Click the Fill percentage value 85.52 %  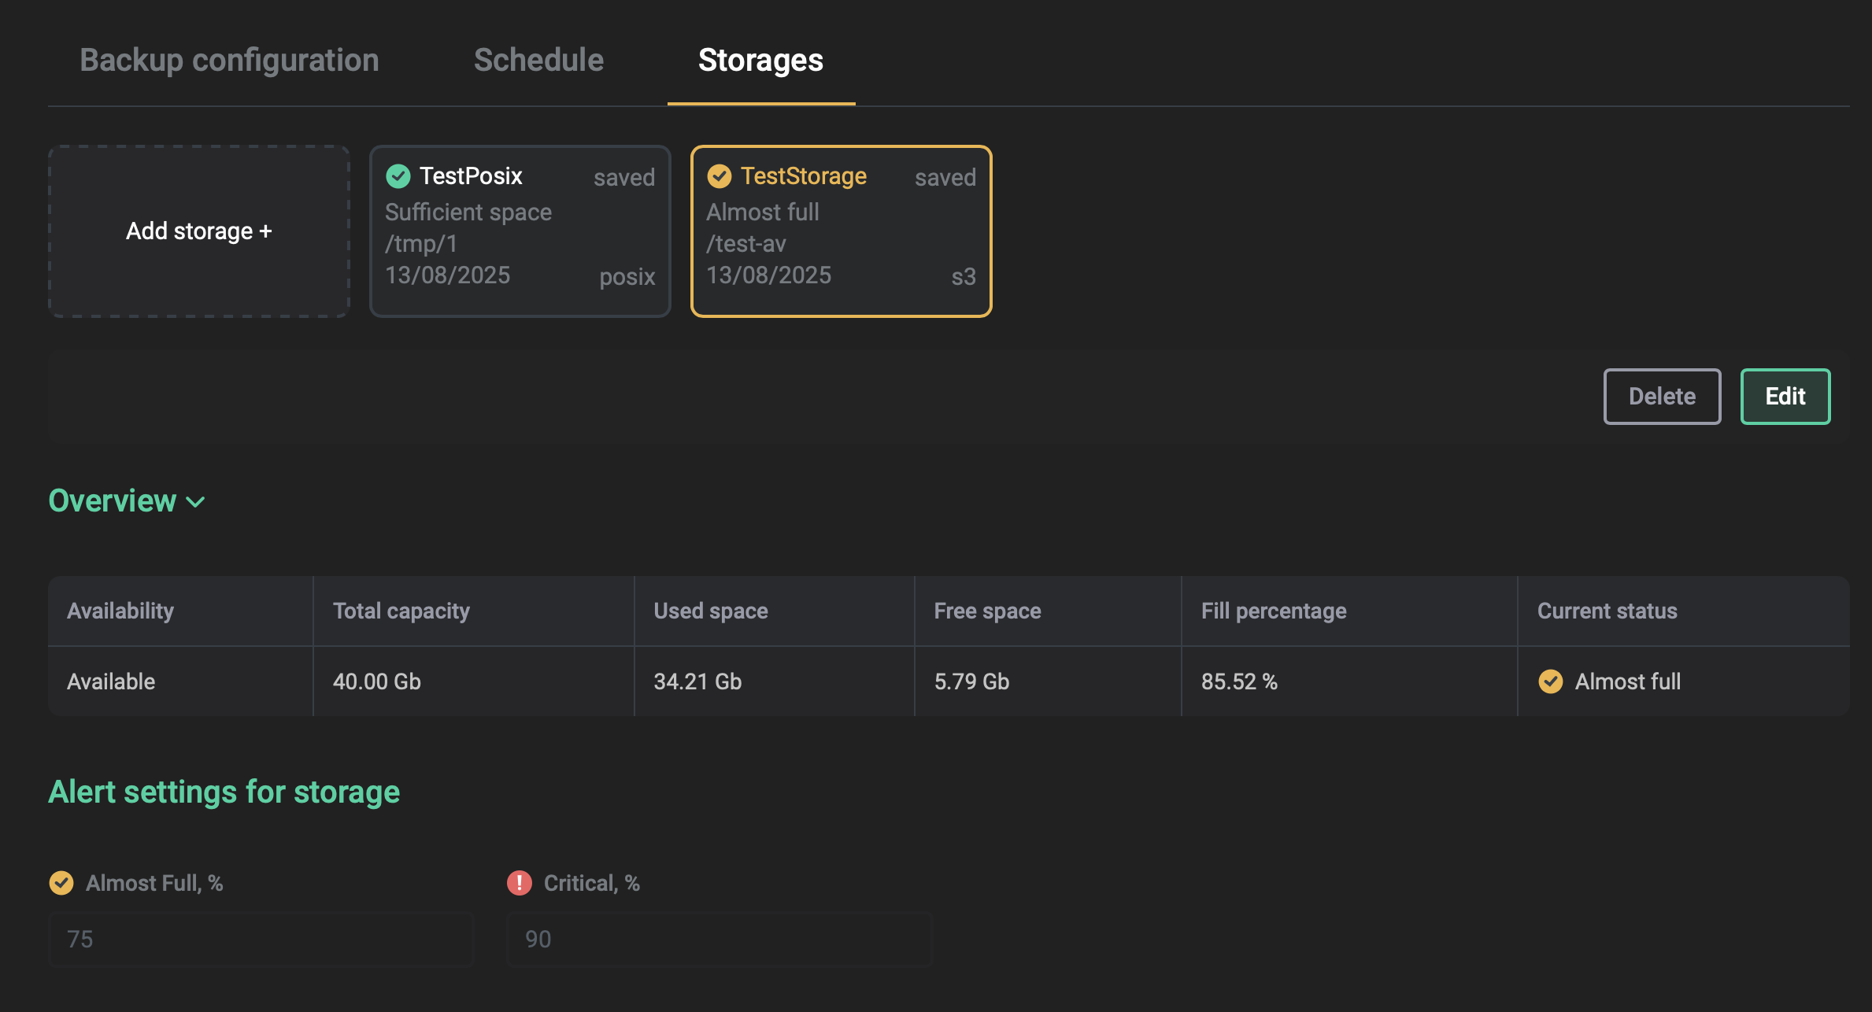[x=1239, y=681]
